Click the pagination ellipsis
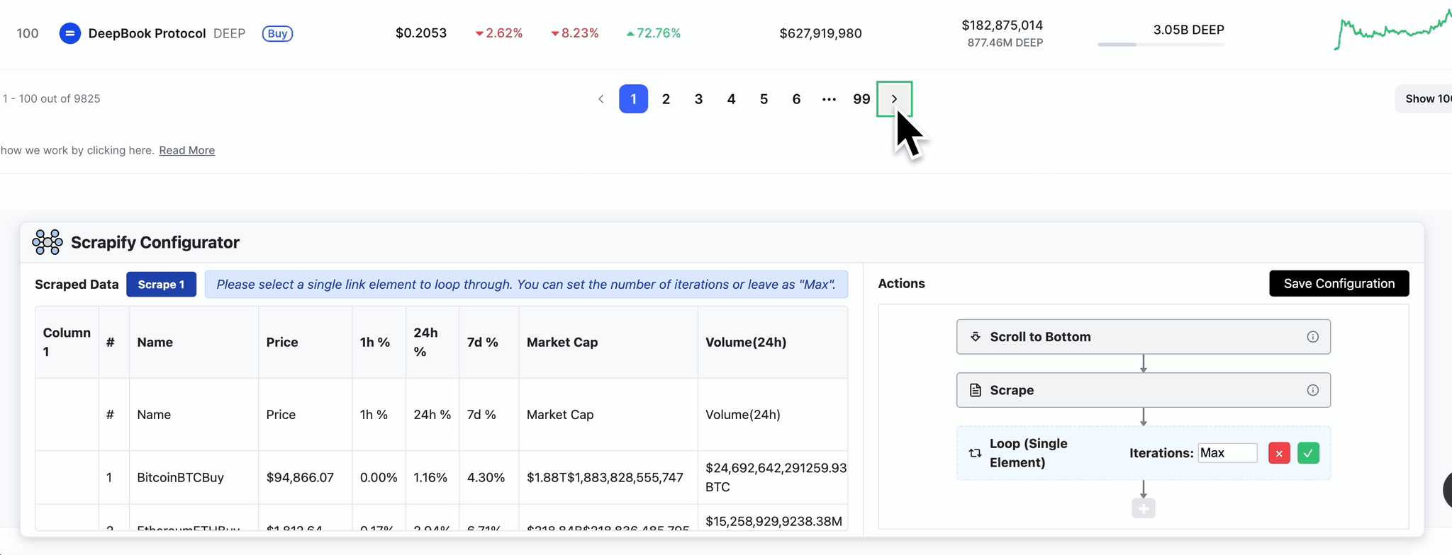This screenshot has width=1452, height=555. [829, 99]
